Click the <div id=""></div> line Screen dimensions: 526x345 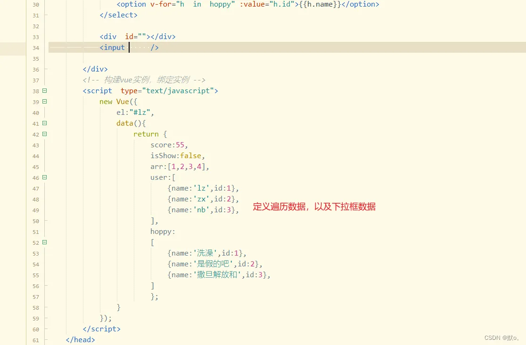pos(138,37)
